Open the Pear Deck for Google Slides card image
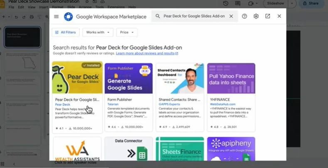The height and width of the screenshot is (168, 328). point(77,78)
